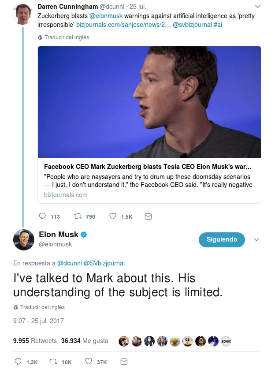Viewport: 275px width, 373px height.
Task: Open the Zuckerberg article preview image
Action: pyautogui.click(x=149, y=102)
